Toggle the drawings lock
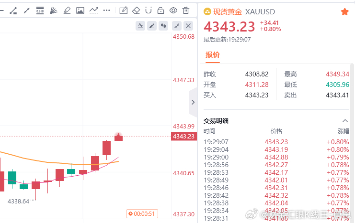The image size is (355, 223). pyautogui.click(x=160, y=11)
